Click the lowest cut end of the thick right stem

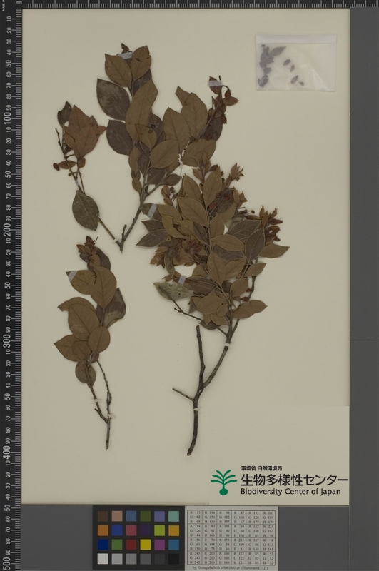click(189, 453)
